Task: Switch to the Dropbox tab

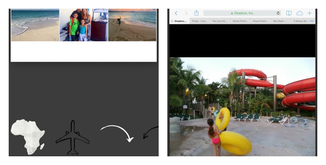Action: coord(180,21)
